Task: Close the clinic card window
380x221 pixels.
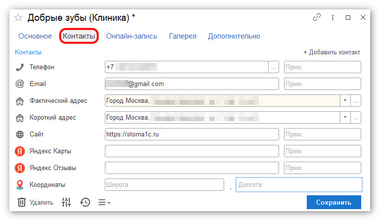Action: [x=363, y=17]
